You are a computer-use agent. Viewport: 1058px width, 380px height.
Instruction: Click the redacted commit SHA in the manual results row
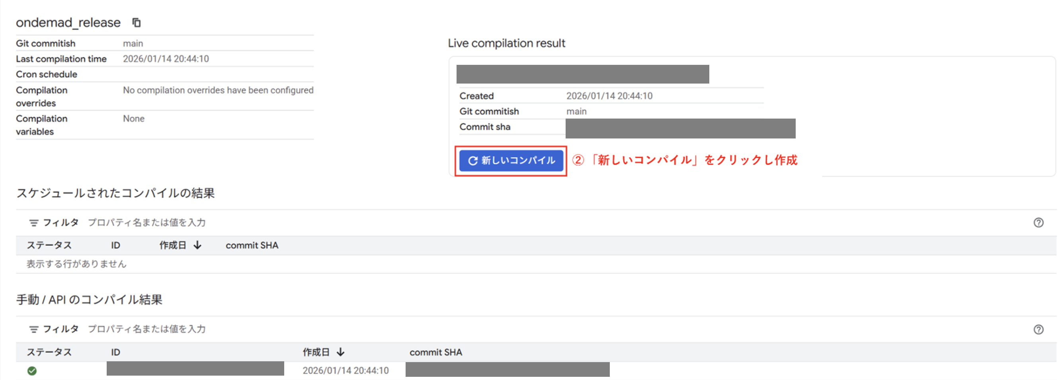(x=507, y=369)
